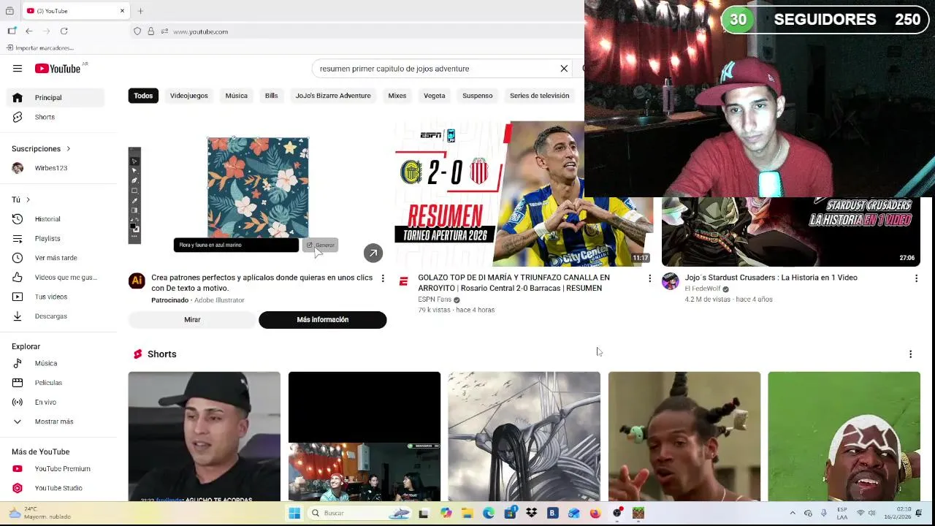Screen dimensions: 935x526
Task: Open options for Stardust Crusaders video
Action: pyautogui.click(x=916, y=278)
